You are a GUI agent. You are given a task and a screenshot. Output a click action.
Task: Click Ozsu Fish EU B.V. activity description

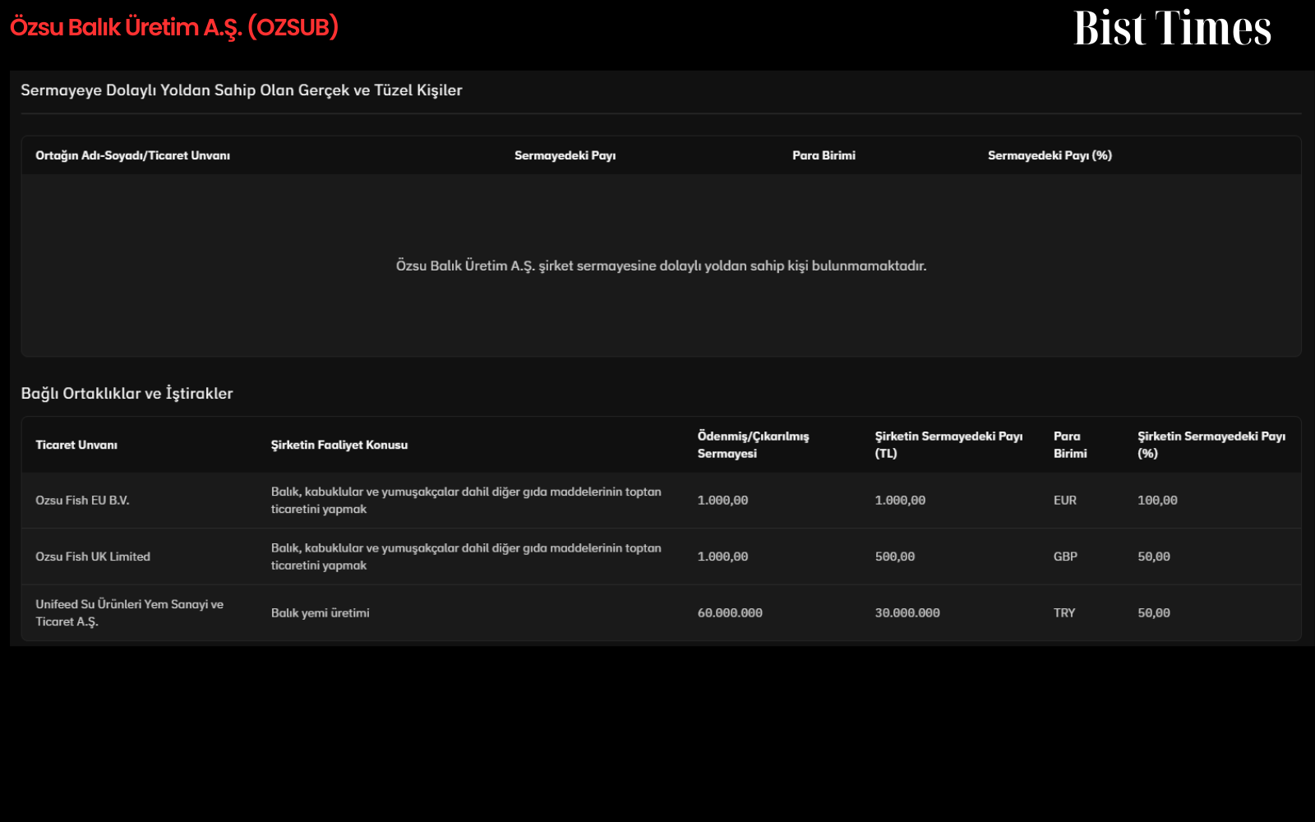[466, 501]
